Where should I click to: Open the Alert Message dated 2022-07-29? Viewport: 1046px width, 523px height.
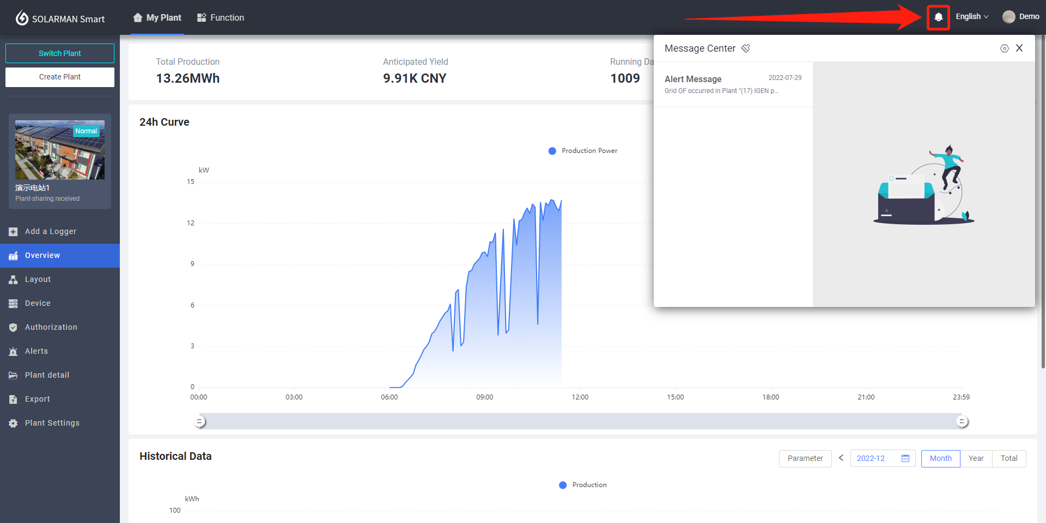click(733, 84)
